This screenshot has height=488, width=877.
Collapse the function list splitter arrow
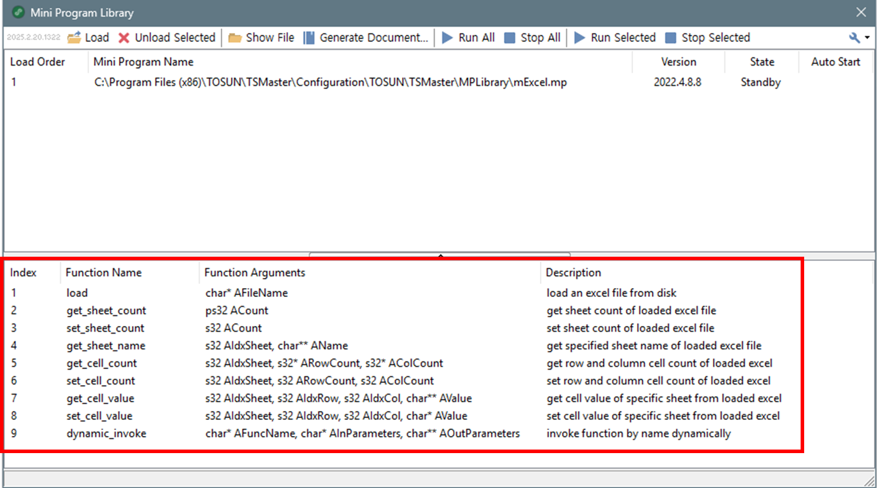[440, 255]
